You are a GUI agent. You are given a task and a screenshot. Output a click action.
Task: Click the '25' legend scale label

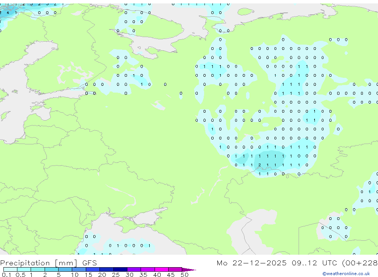click(116, 275)
